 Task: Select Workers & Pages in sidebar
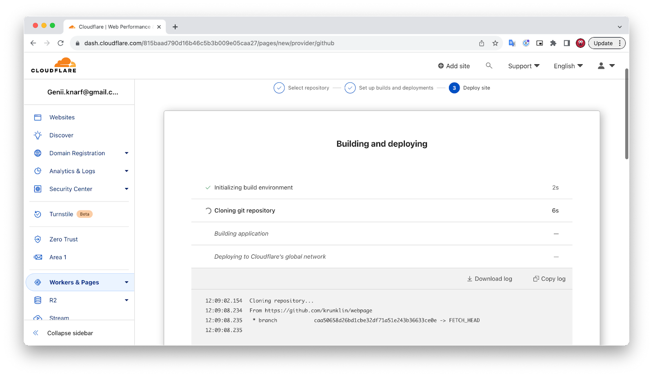click(x=74, y=282)
